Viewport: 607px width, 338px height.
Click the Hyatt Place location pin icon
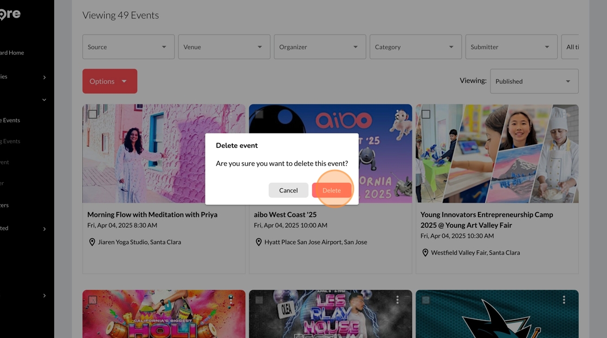259,242
